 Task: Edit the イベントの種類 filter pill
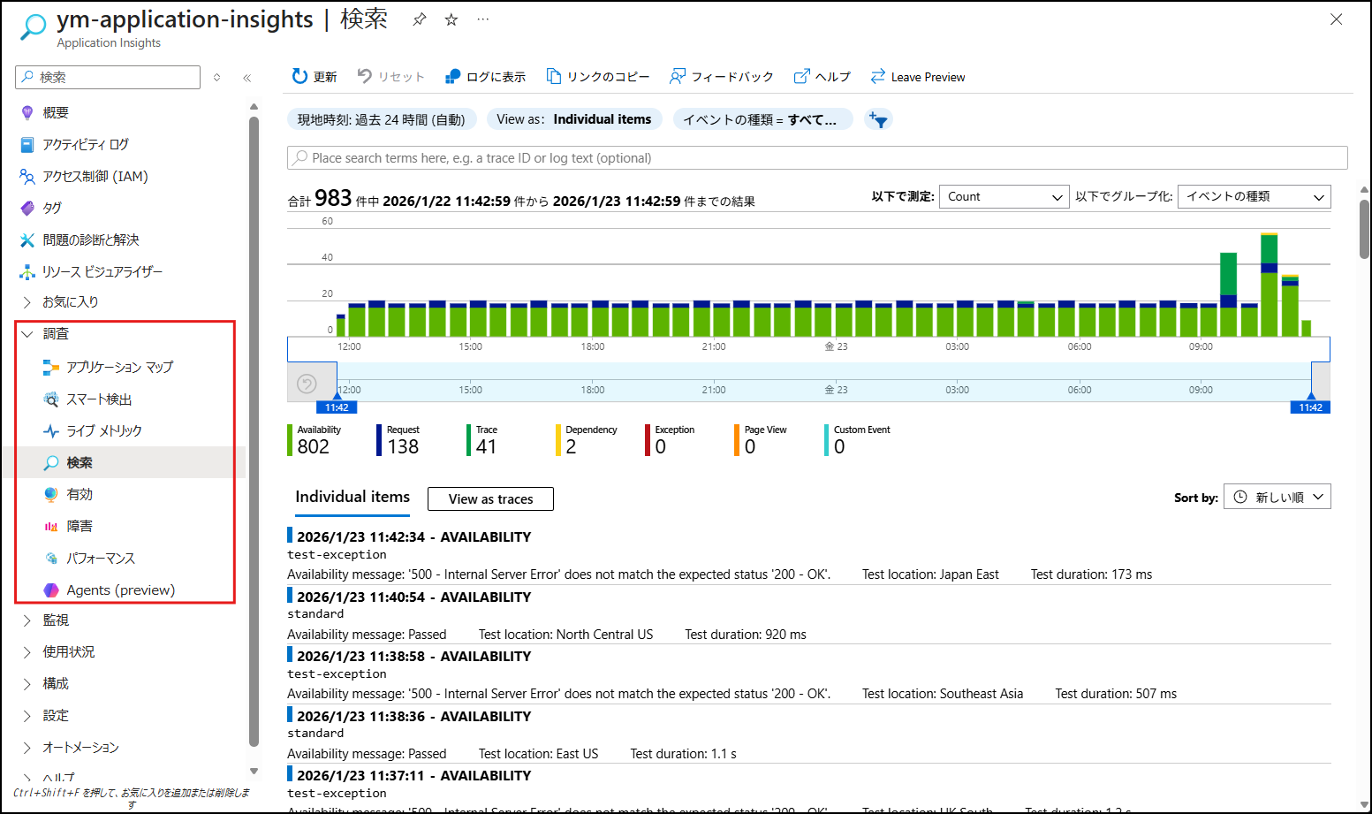click(762, 119)
